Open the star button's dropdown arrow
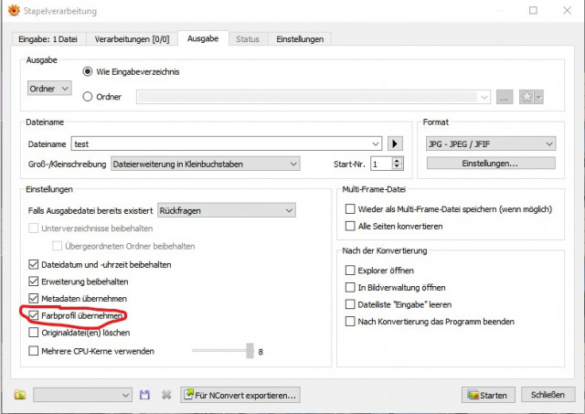 click(x=538, y=97)
